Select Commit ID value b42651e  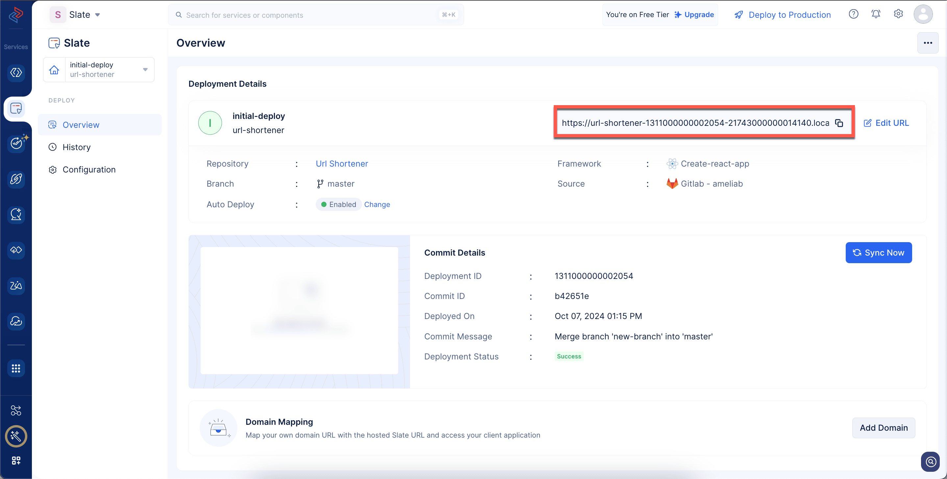coord(571,296)
